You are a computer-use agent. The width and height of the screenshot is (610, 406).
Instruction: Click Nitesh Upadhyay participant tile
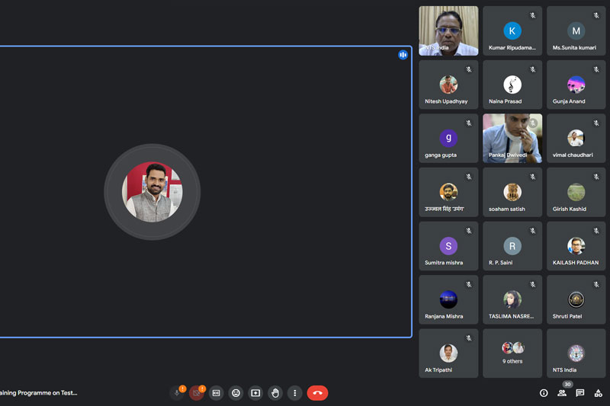pyautogui.click(x=448, y=85)
